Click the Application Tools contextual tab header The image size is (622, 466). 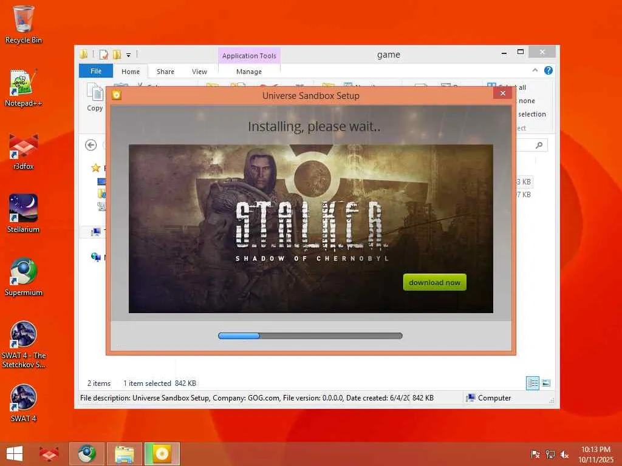tap(249, 56)
